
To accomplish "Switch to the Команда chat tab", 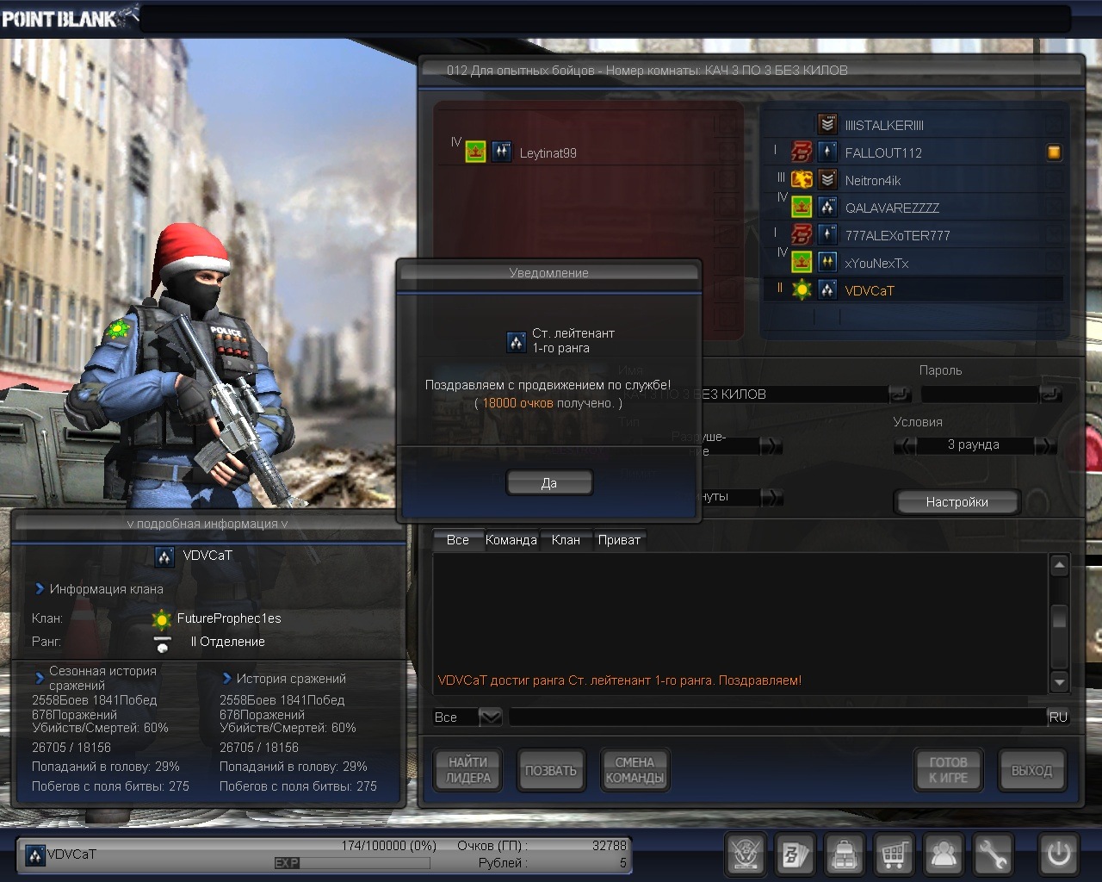I will (511, 540).
